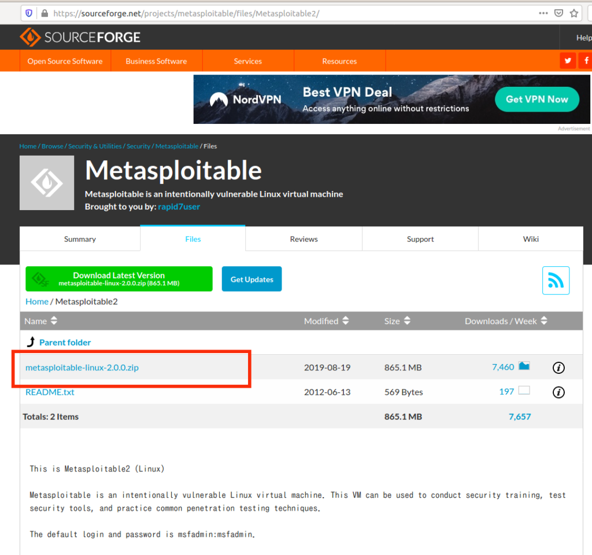Open the Business Software menu

156,61
